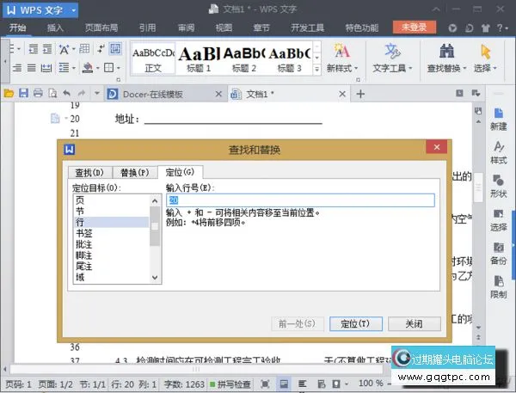Image resolution: width=516 pixels, height=393 pixels.
Task: Select the page layout view button
Action: click(x=283, y=384)
